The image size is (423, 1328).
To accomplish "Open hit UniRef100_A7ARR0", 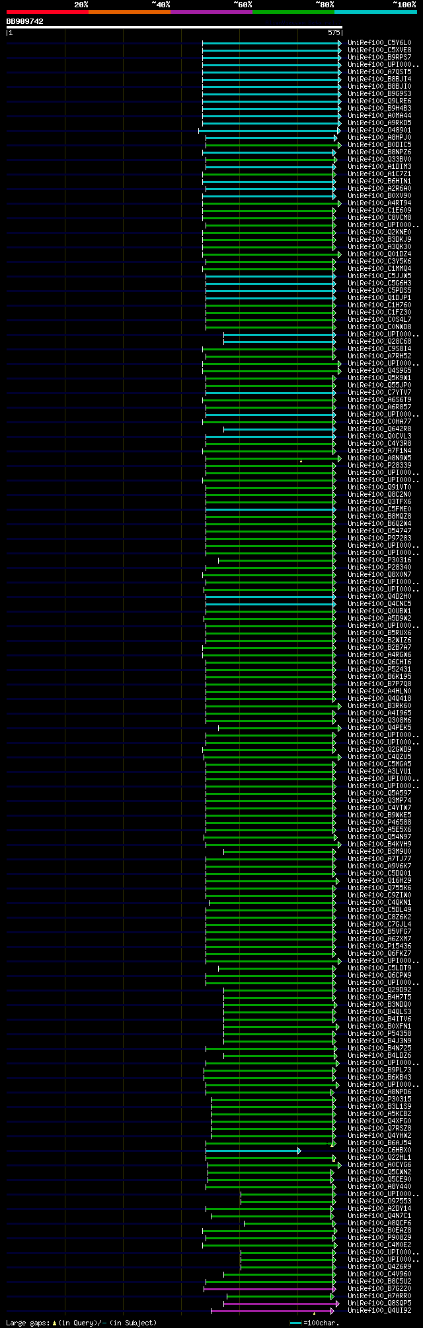I will [x=379, y=1296].
